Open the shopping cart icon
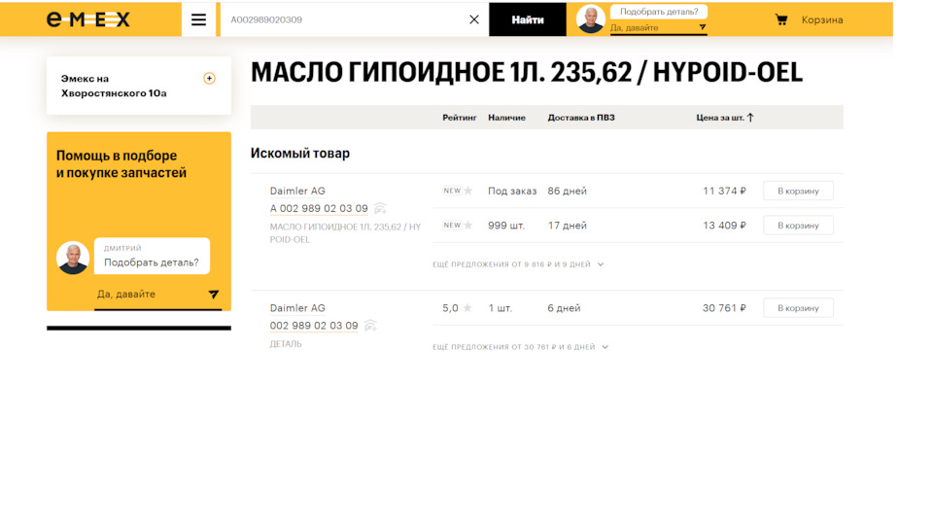The image size is (933, 525). click(781, 19)
